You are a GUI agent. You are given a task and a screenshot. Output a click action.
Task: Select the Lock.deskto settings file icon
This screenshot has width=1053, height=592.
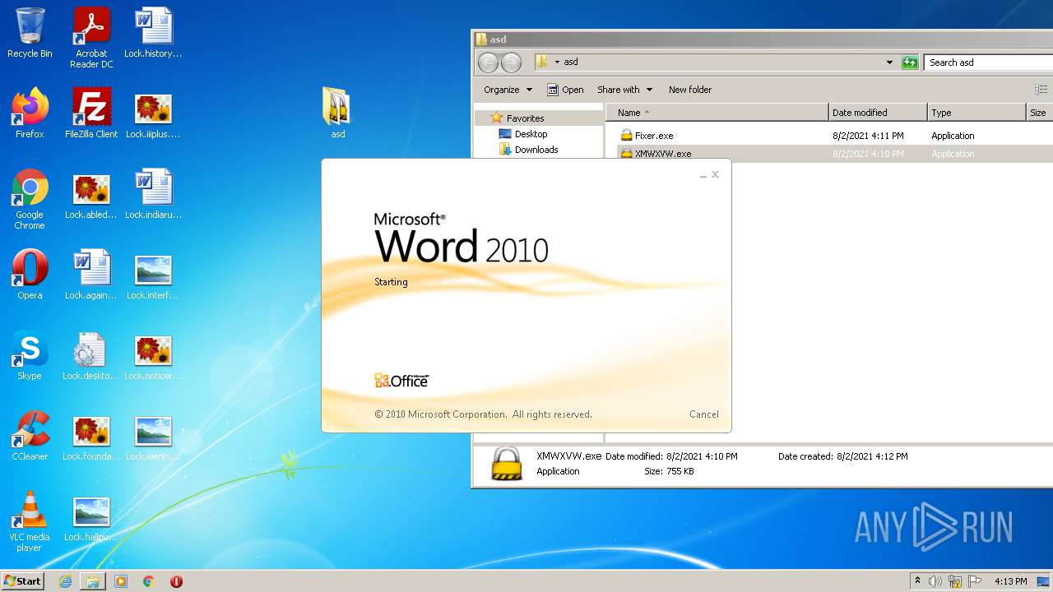(x=91, y=355)
